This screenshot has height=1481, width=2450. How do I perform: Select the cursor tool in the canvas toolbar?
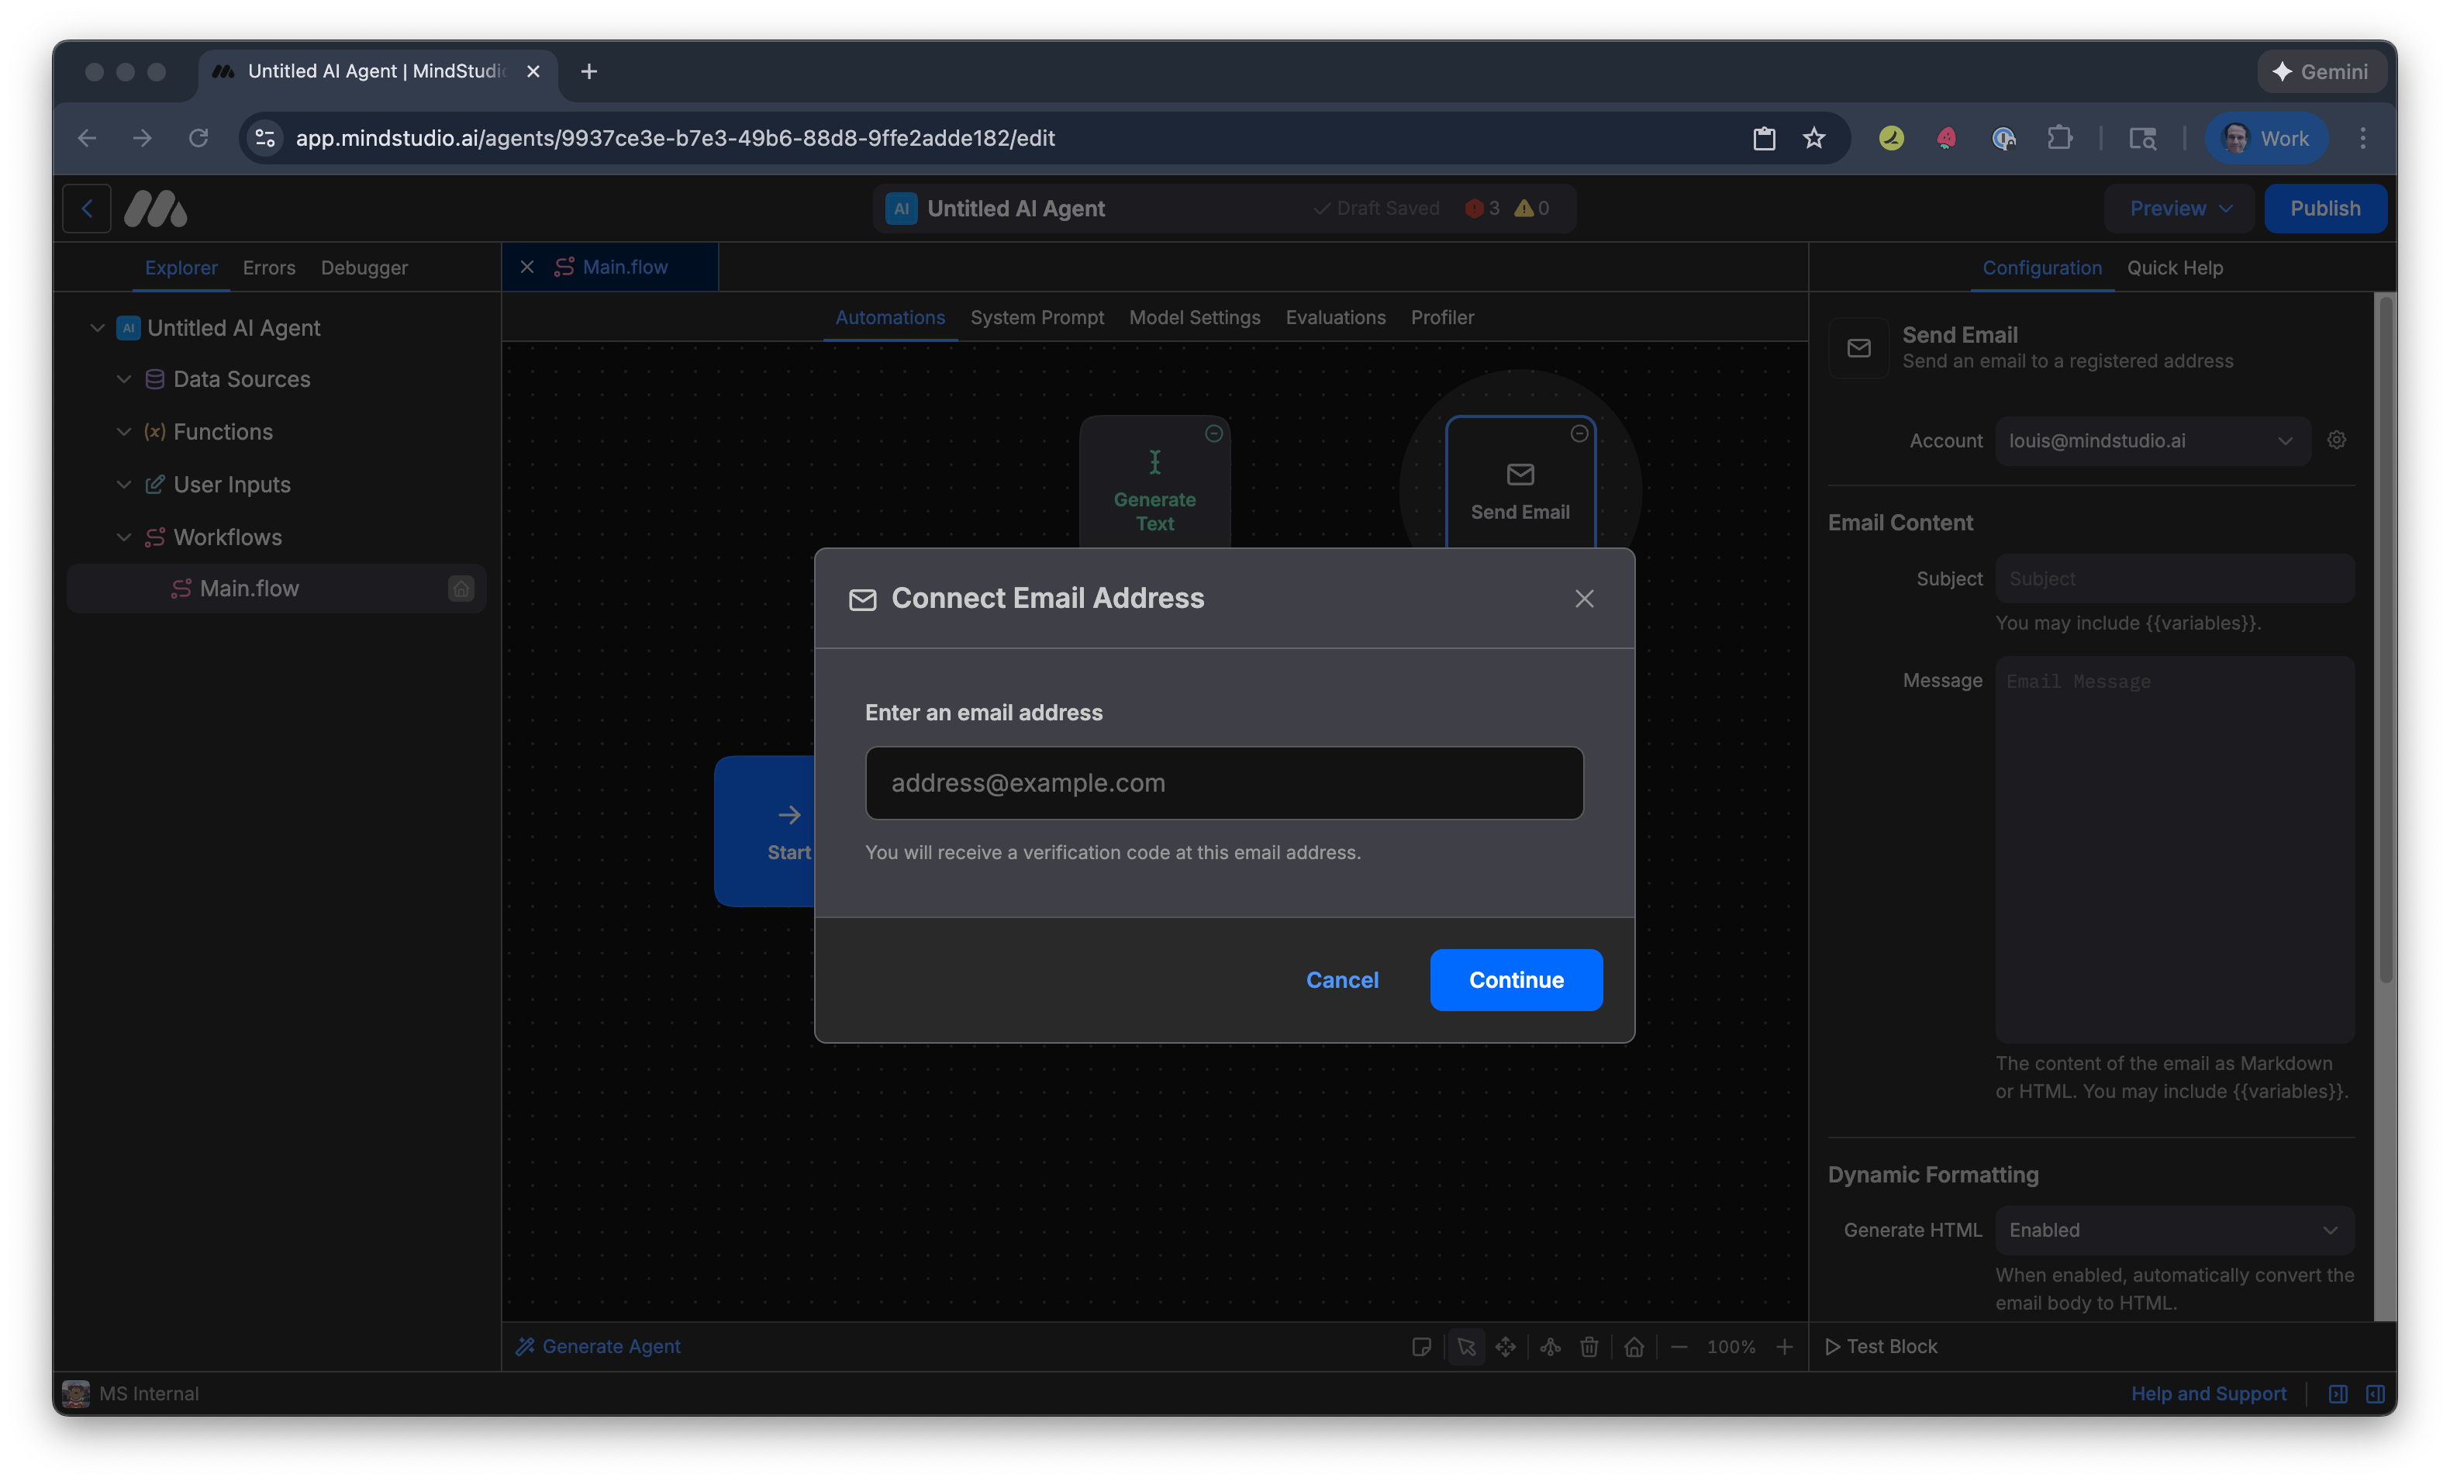[x=1467, y=1347]
